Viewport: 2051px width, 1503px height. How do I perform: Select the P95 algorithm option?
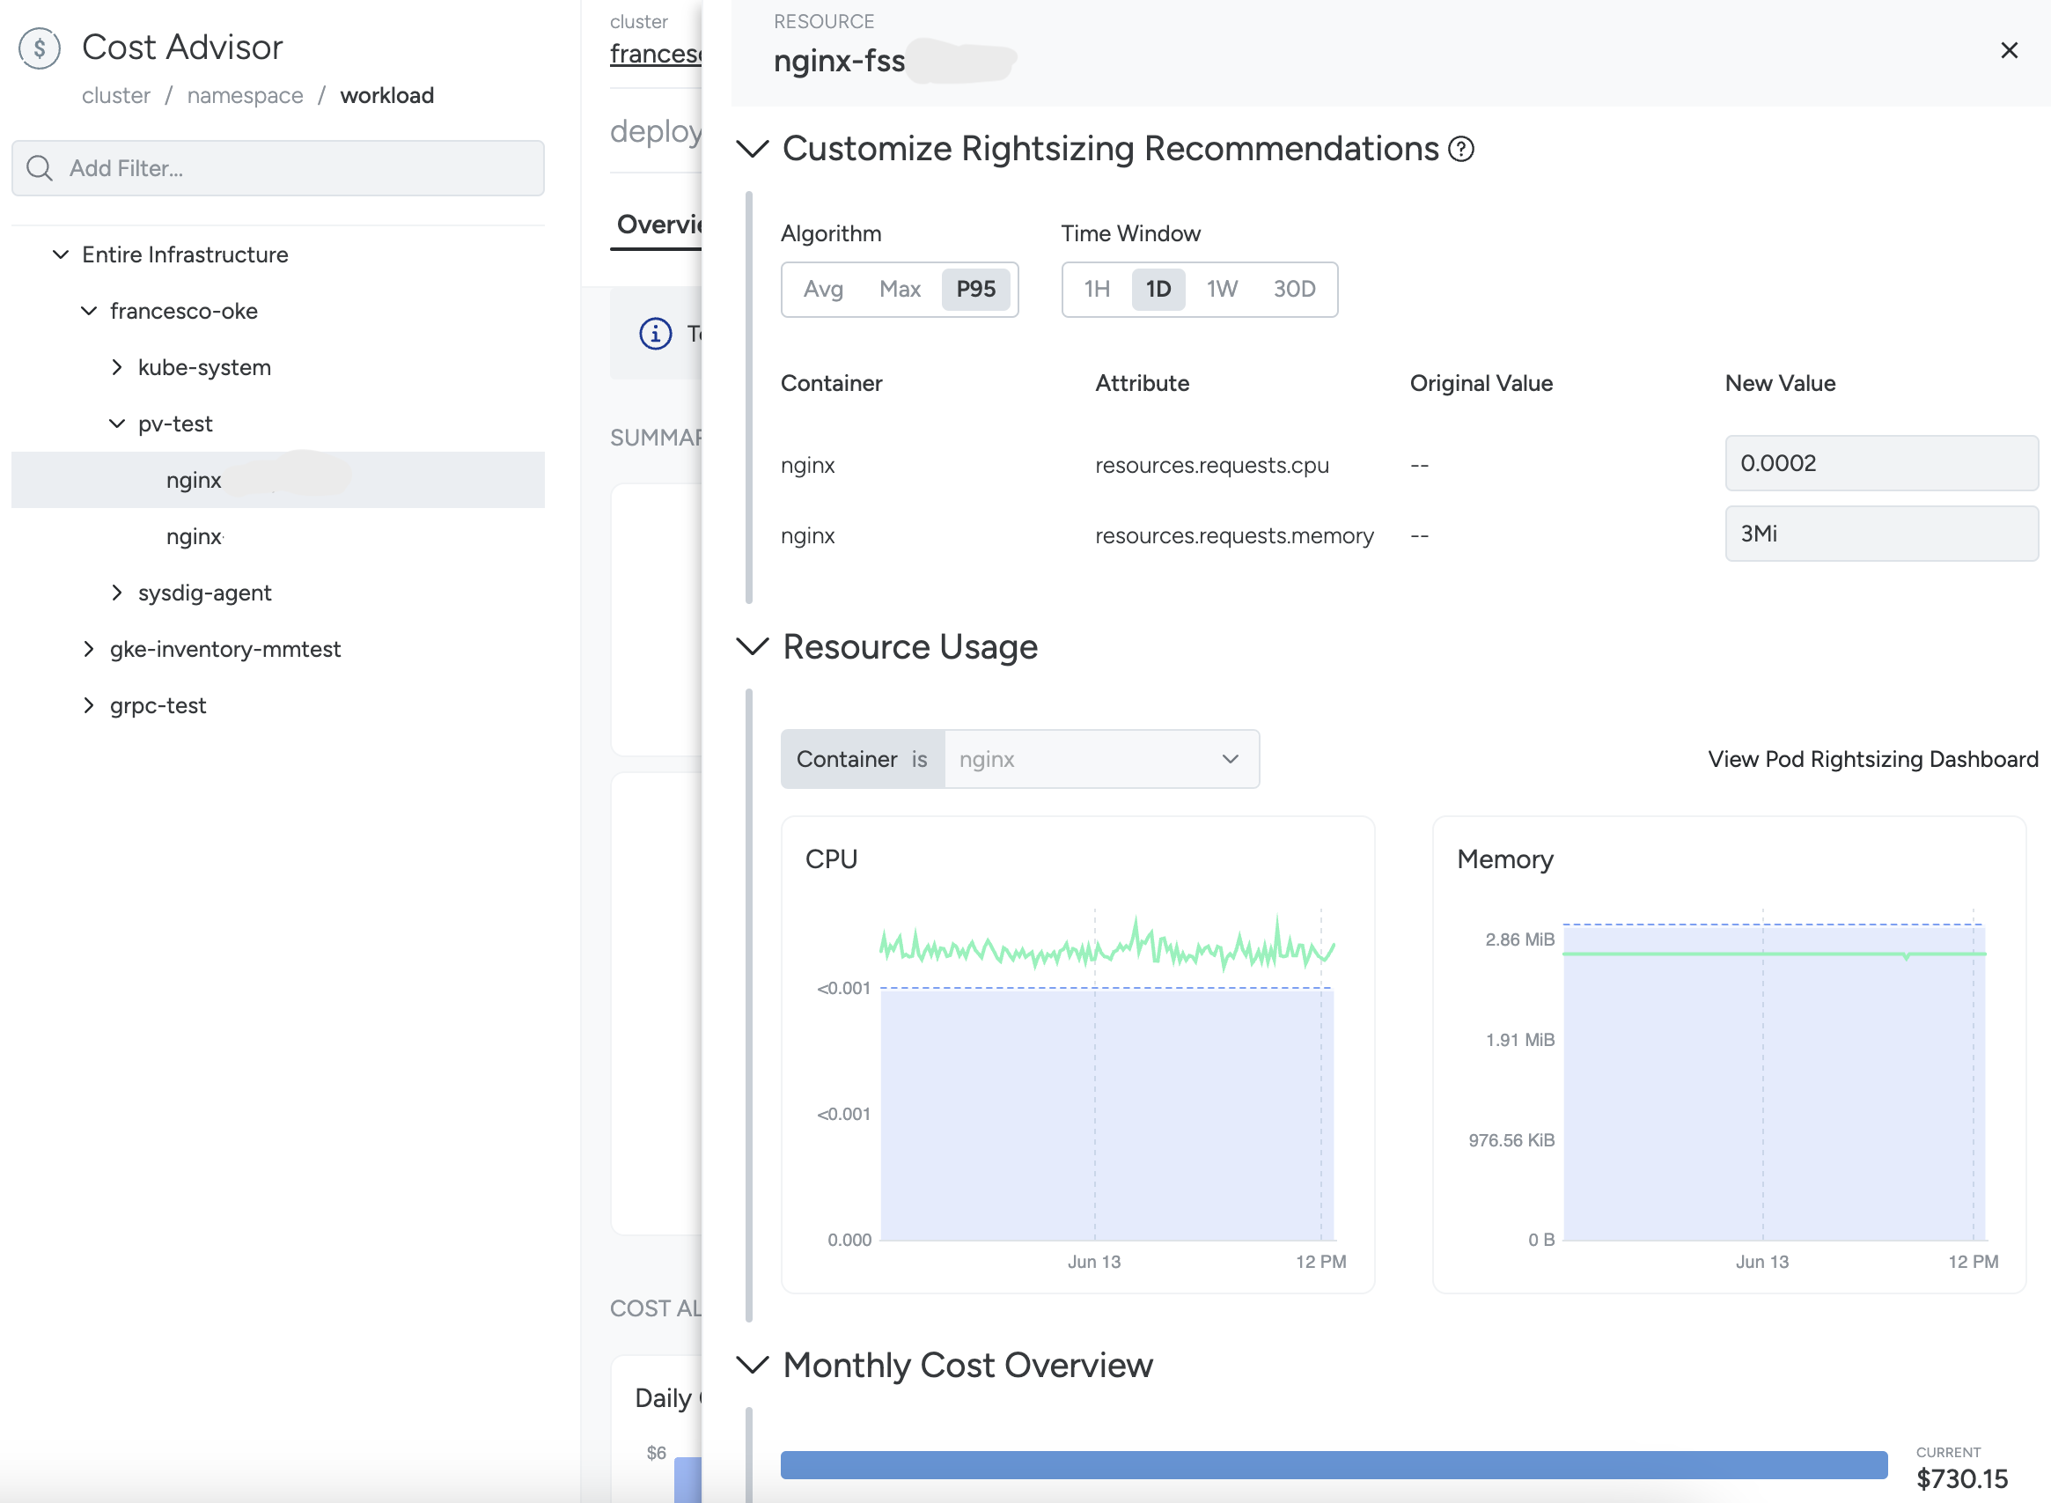click(976, 290)
